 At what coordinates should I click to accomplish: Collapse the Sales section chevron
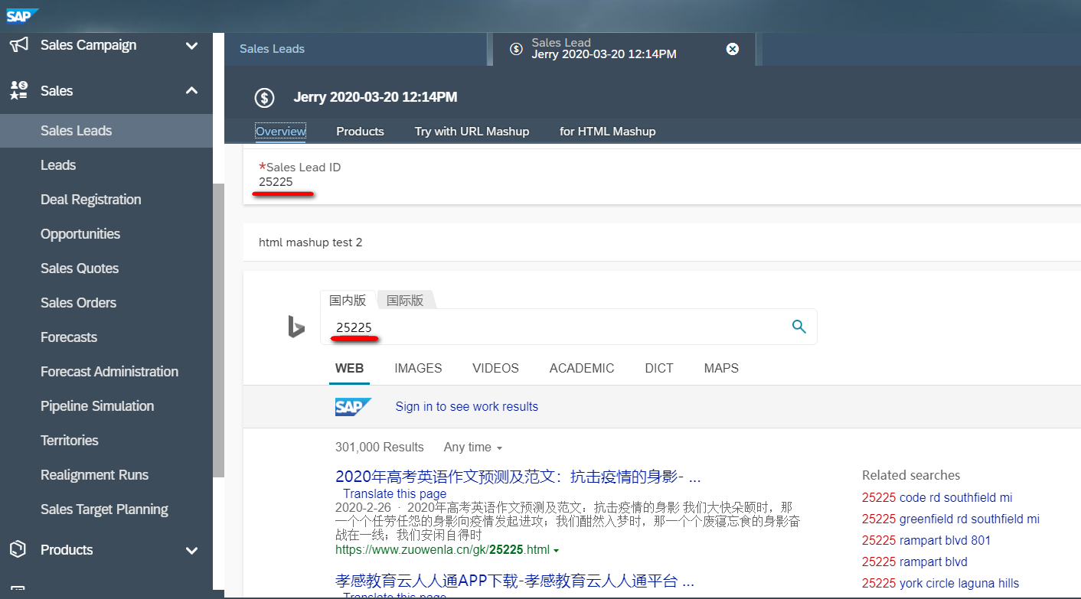click(191, 91)
